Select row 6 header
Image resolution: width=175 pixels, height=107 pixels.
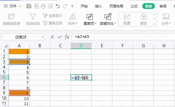pos(4,78)
